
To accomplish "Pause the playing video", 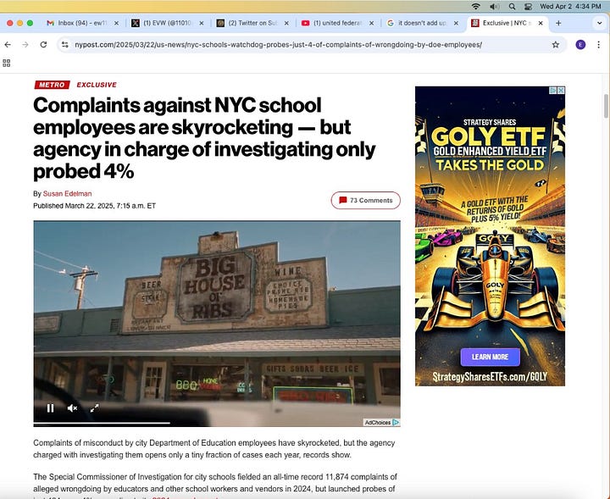I will click(50, 408).
